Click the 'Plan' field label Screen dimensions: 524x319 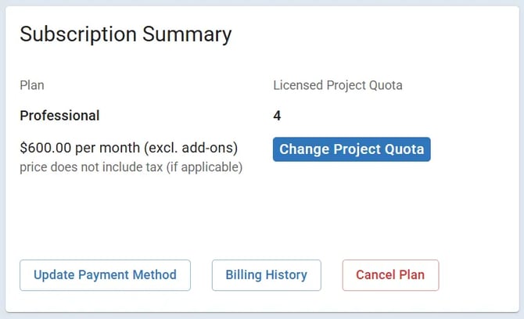pyautogui.click(x=32, y=85)
